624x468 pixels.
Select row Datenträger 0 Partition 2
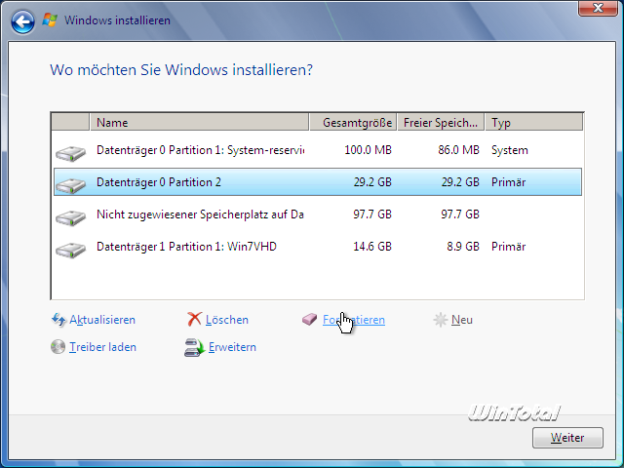pyautogui.click(x=318, y=182)
